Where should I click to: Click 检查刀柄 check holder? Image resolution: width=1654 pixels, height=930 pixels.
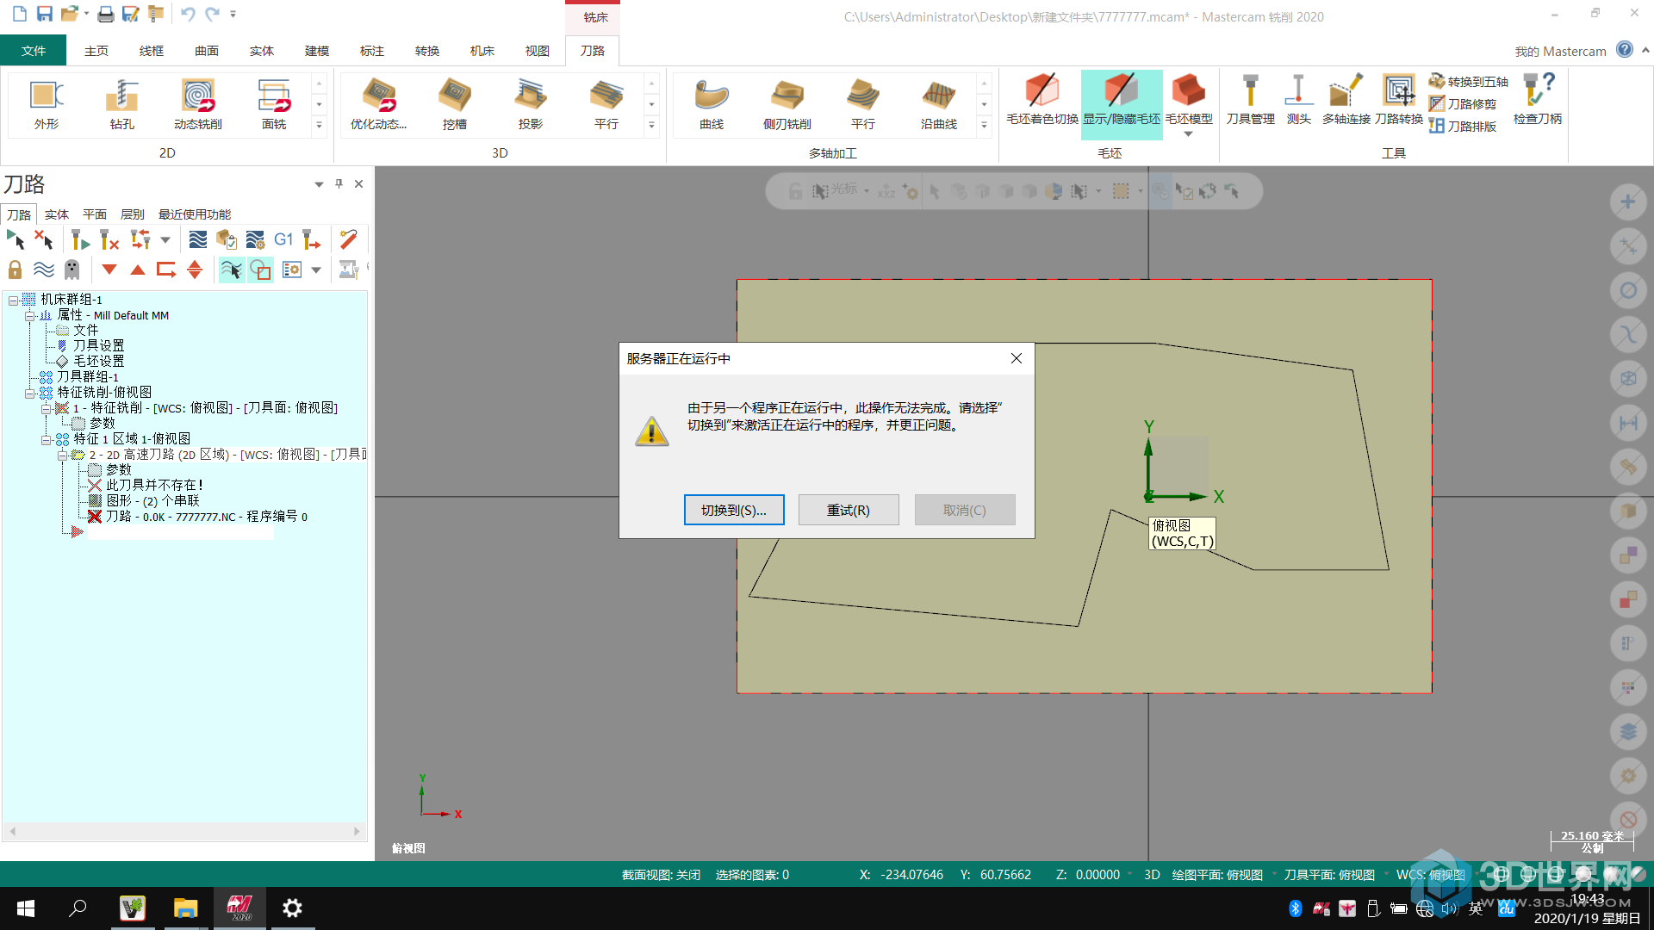click(x=1537, y=102)
